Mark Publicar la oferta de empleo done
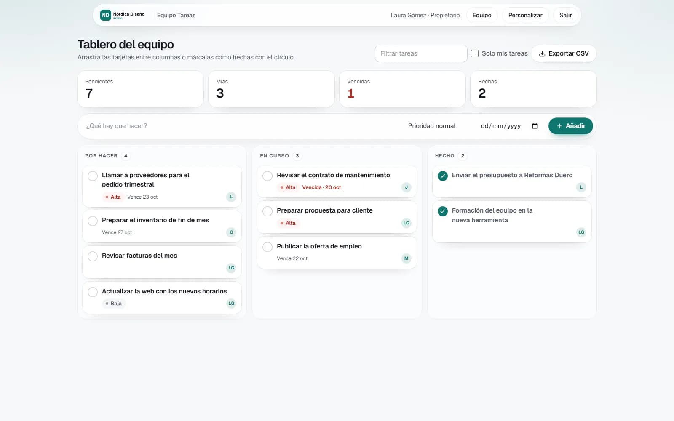 (x=267, y=247)
